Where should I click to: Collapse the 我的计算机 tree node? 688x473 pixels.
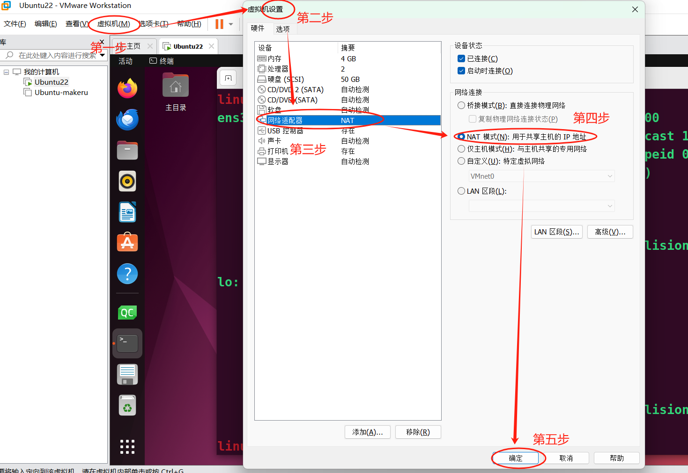pos(7,72)
